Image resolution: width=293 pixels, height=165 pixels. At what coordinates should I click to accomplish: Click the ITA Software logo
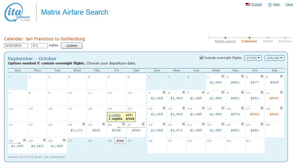coord(17,13)
